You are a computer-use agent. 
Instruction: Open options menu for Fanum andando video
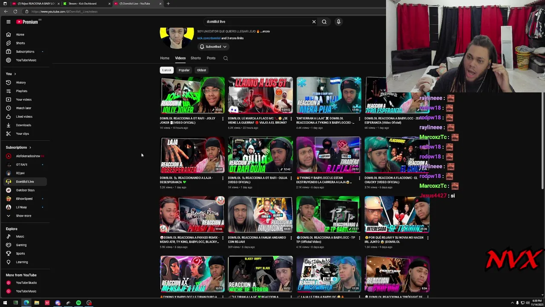coord(291,238)
